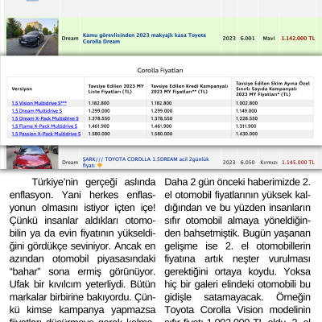This screenshot has height=322, width=322.
Task: Click the 'Dream' label beside the red car
Action: click(x=70, y=163)
